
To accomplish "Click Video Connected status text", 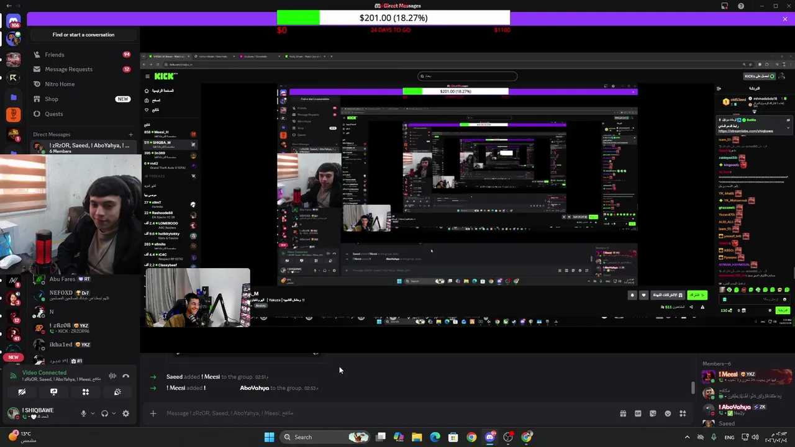I will click(x=44, y=372).
